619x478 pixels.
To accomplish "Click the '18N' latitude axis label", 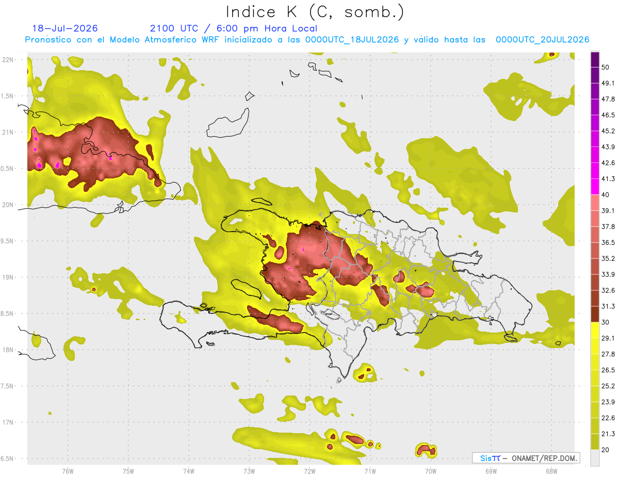I will pyautogui.click(x=8, y=350).
